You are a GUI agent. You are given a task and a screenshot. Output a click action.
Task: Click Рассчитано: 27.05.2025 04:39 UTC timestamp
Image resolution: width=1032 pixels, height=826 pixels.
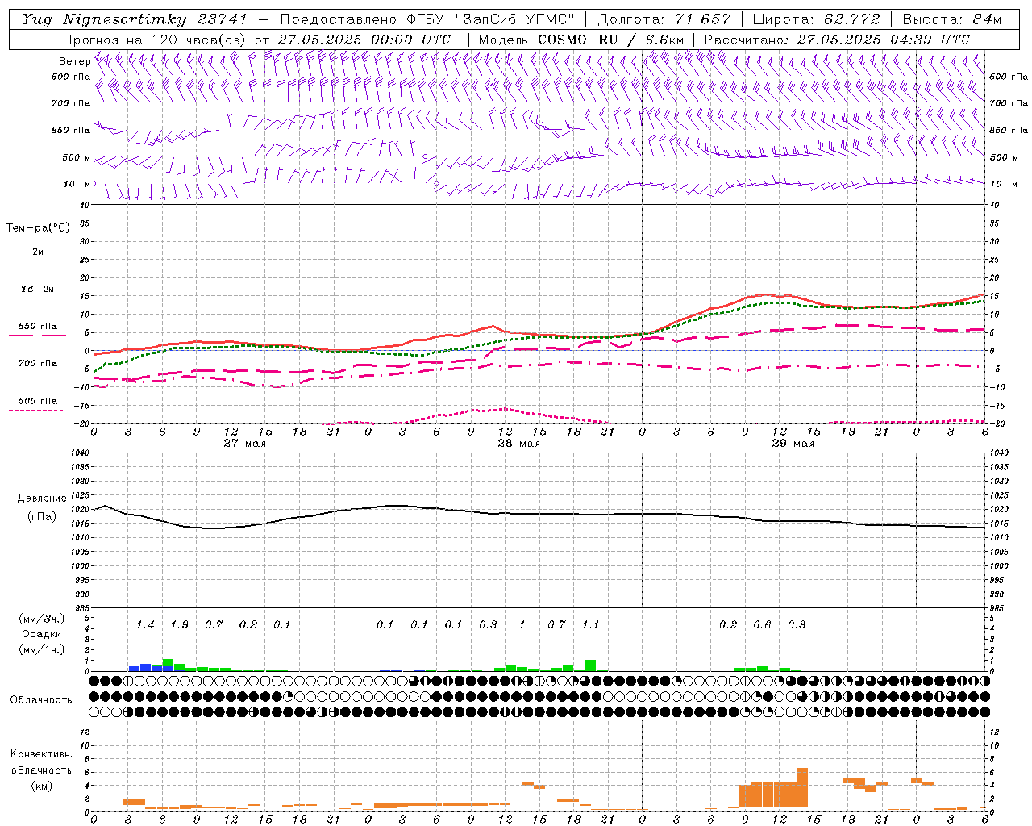pos(837,40)
